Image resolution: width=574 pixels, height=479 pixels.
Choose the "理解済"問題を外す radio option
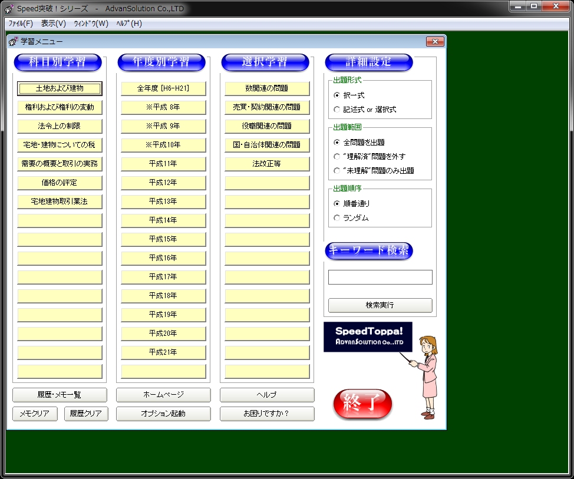(337, 157)
